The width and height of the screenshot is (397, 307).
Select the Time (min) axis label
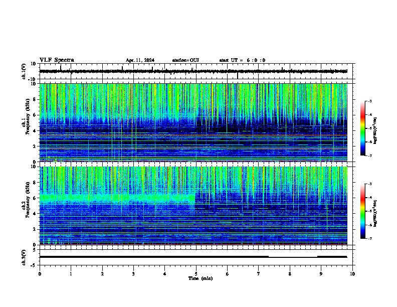pyautogui.click(x=201, y=278)
